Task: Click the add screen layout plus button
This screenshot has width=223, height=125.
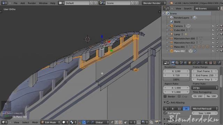Action: click(x=92, y=3)
